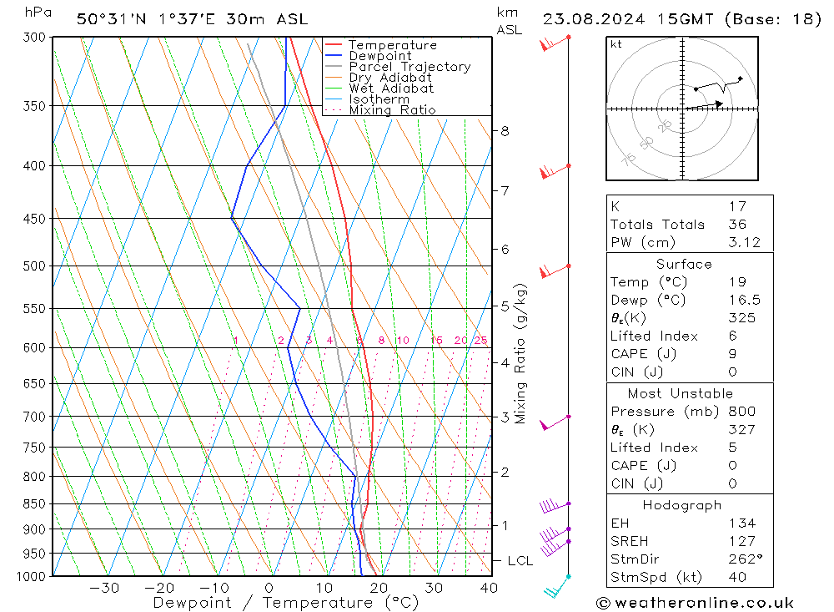Click the 'kt' label in the hodograph
This screenshot has width=834, height=612.
616,44
